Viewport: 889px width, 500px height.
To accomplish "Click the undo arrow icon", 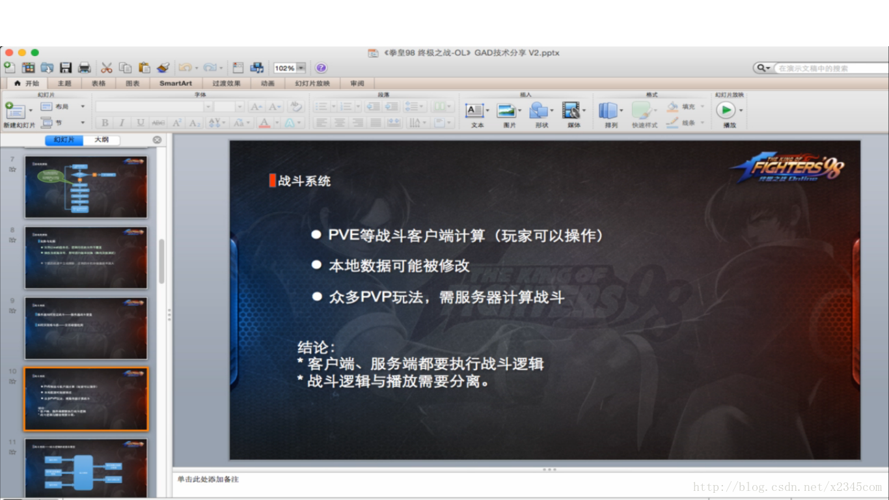I will click(185, 68).
